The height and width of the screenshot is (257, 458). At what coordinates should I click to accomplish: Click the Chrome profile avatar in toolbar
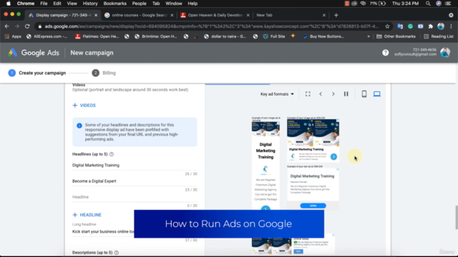[441, 26]
